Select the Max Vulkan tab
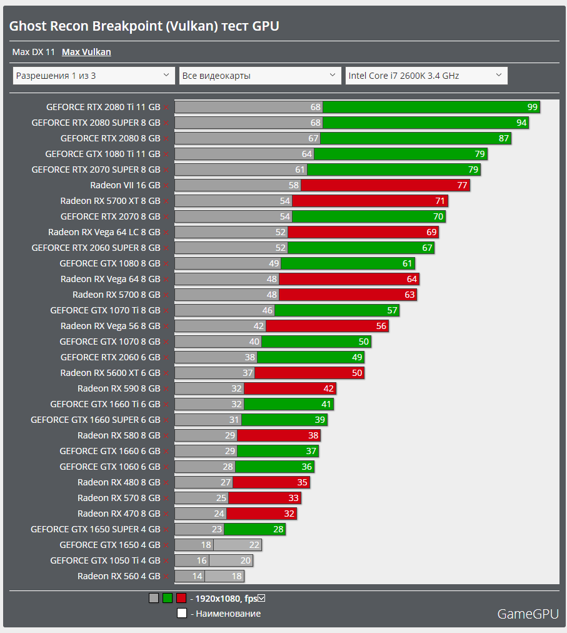Viewport: 567px width, 633px height. [x=86, y=52]
